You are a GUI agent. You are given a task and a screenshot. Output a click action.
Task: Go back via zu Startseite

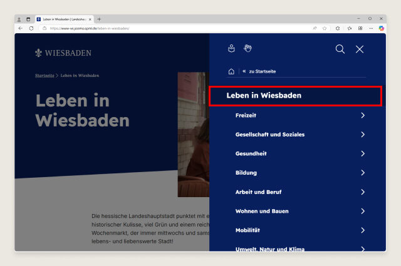259,71
